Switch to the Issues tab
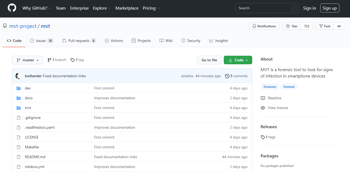Viewport: 350px width, 173px height. 42,41
